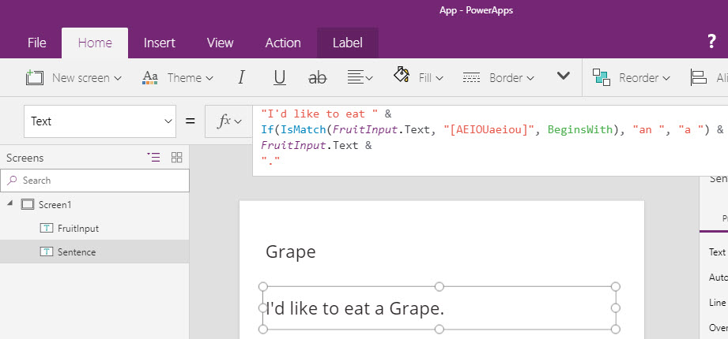728x339 pixels.
Task: Open the Border style dropdown
Action: tap(499, 77)
